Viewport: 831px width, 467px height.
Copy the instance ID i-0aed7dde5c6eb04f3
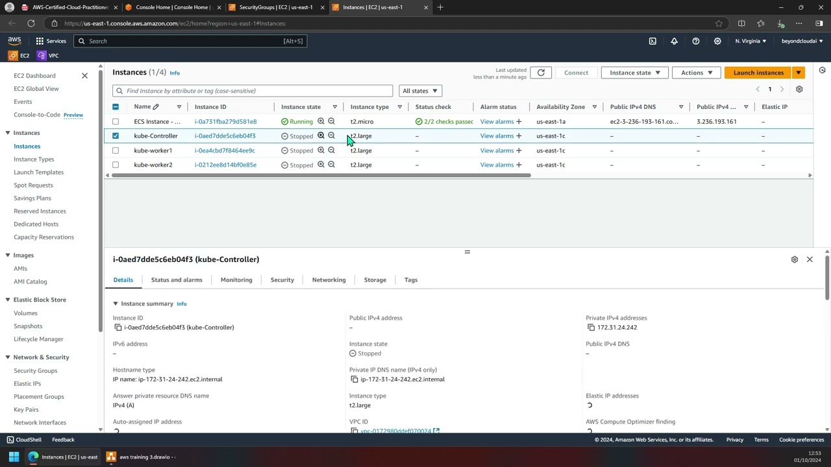pyautogui.click(x=118, y=328)
